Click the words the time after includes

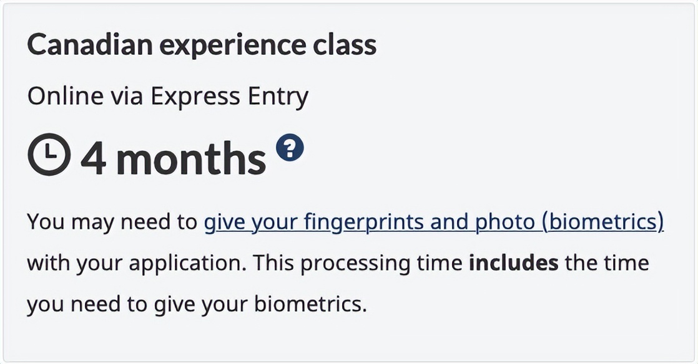(x=607, y=262)
